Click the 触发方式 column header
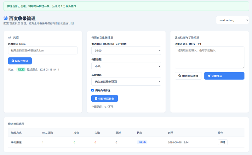252x155 pixels. tap(16, 133)
